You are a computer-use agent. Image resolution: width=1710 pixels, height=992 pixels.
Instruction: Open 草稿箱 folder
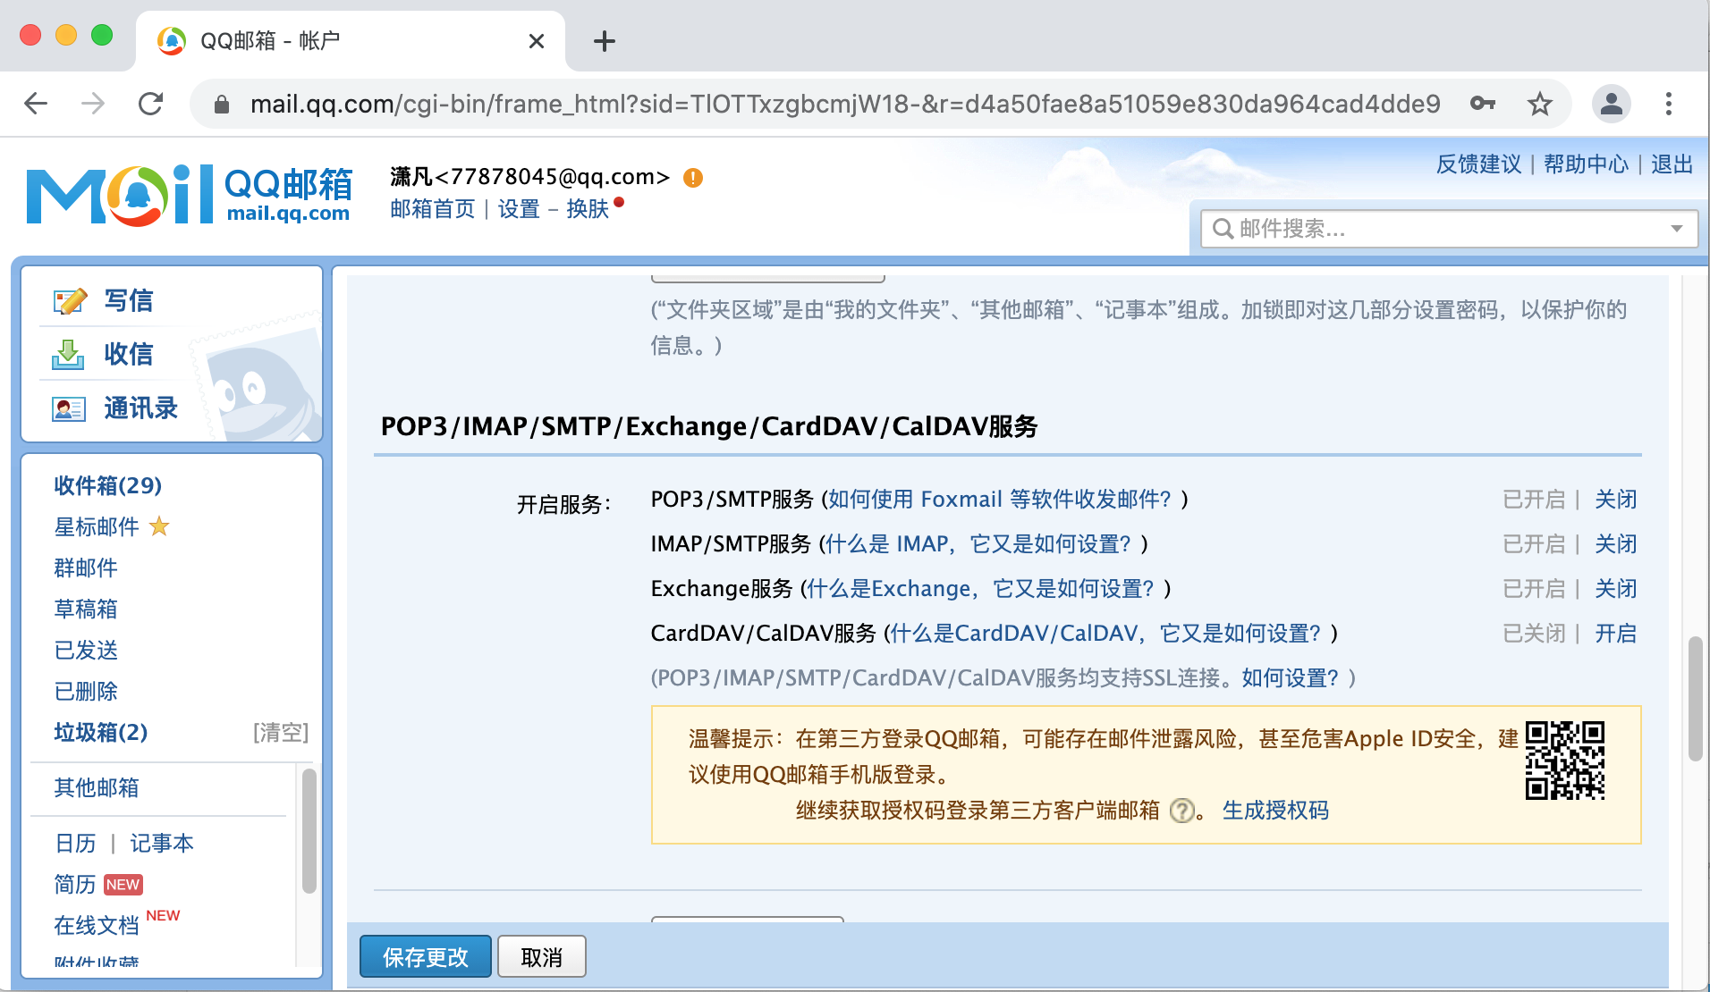(x=86, y=609)
